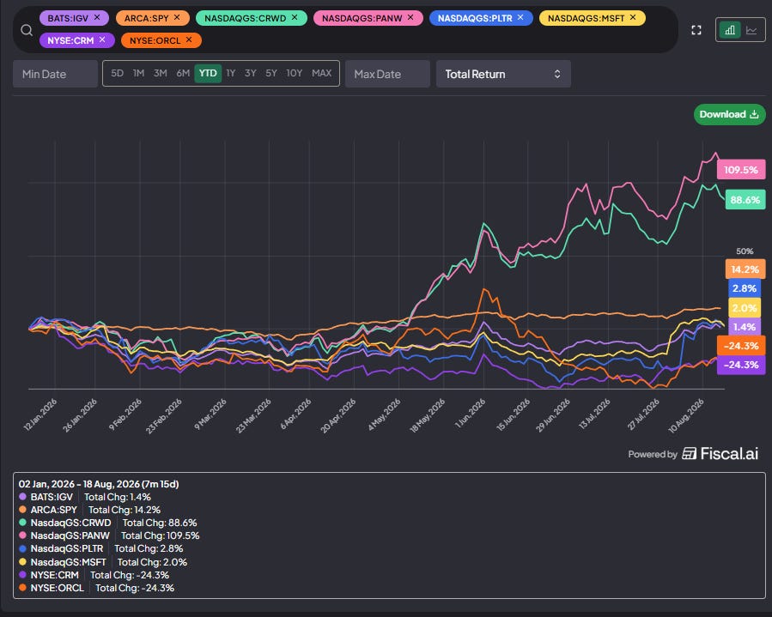Click 'Total Chg: 109.5%' in legend
The height and width of the screenshot is (617, 772).
pos(160,535)
